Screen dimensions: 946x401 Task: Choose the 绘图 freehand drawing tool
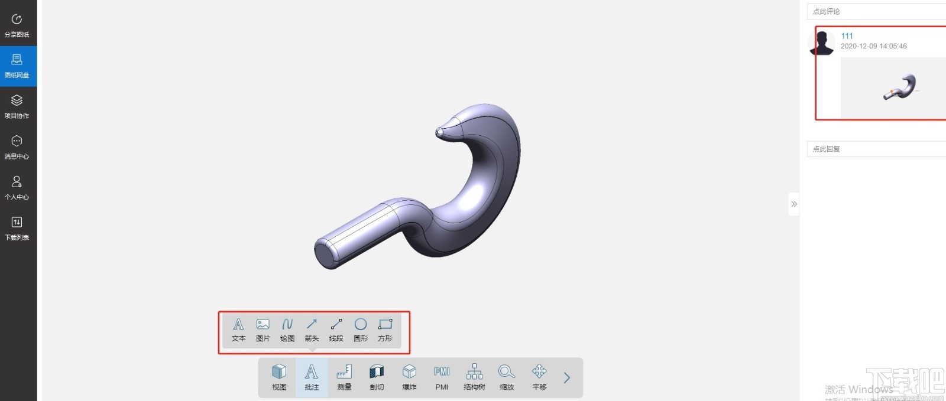pyautogui.click(x=287, y=330)
